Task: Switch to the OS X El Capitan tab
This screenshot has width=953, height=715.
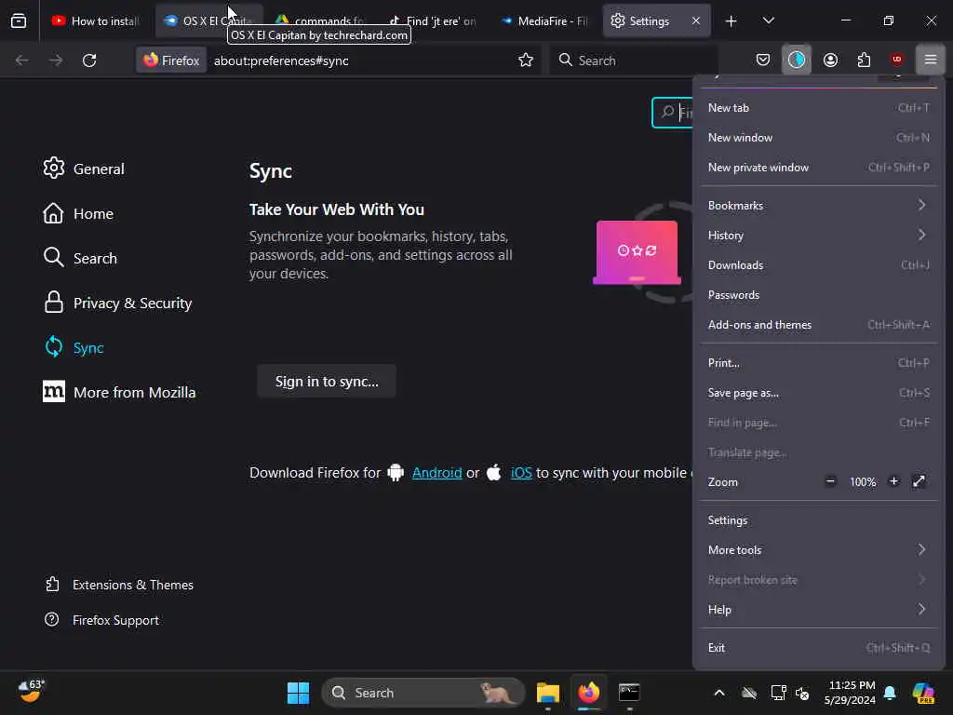Action: tap(208, 21)
